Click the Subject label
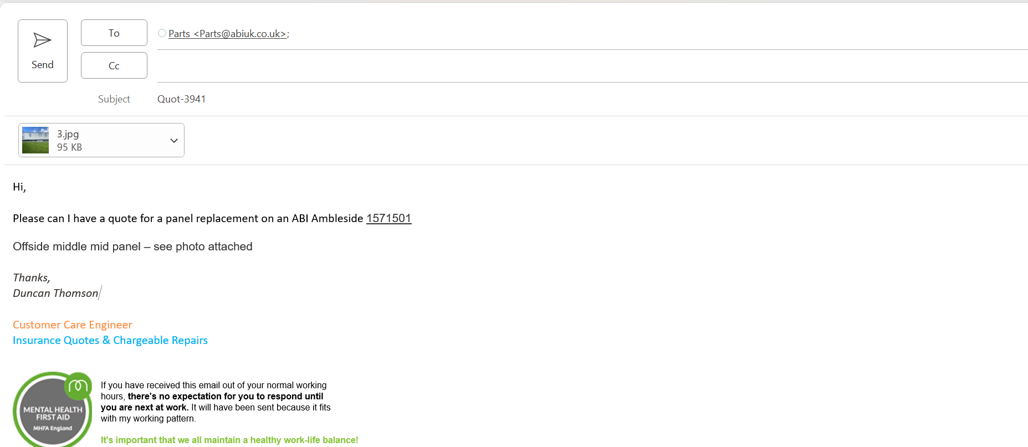The image size is (1028, 447). [114, 99]
